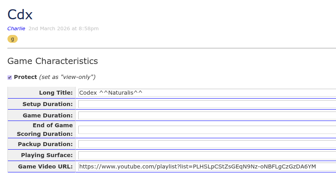Click the Playing Surface label
Image resolution: width=336 pixels, height=183 pixels.
[x=47, y=155]
